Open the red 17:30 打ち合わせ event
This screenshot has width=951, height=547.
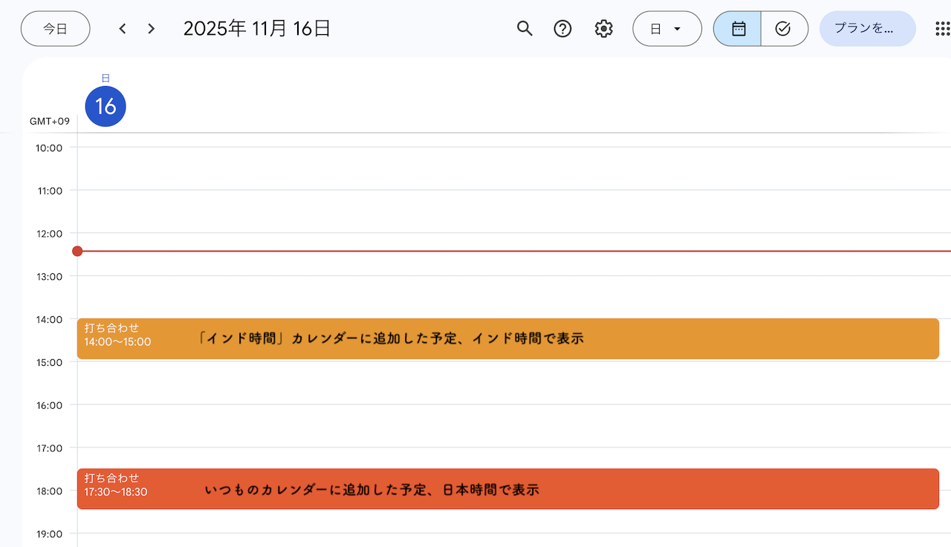pyautogui.click(x=507, y=488)
